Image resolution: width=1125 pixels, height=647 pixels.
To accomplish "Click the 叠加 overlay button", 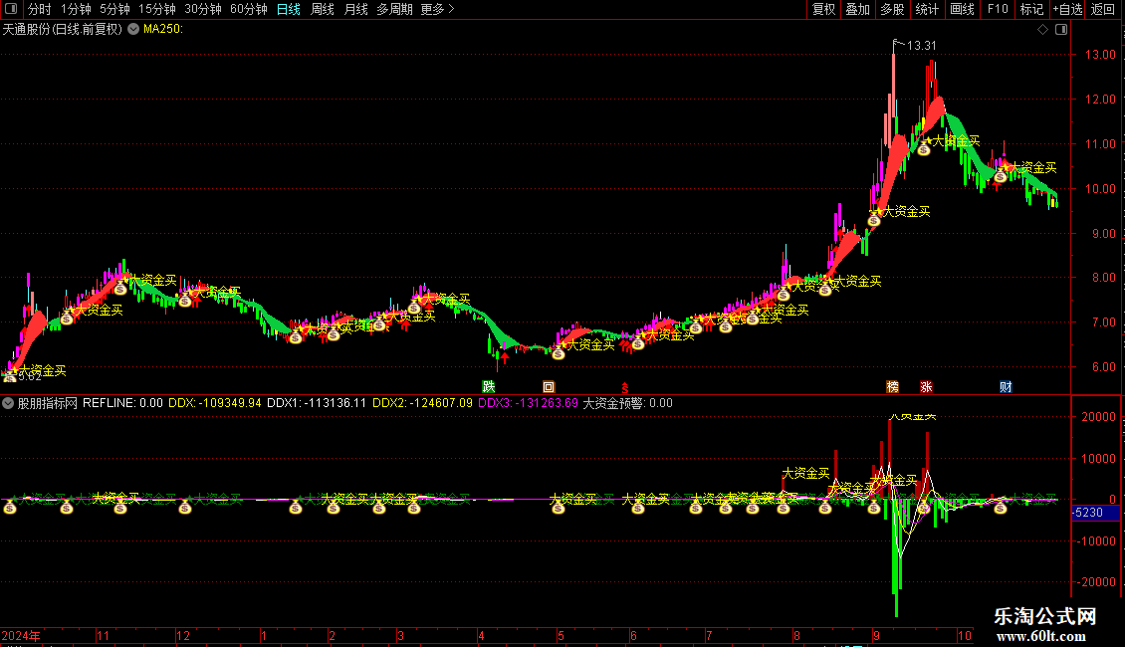I will [x=857, y=9].
